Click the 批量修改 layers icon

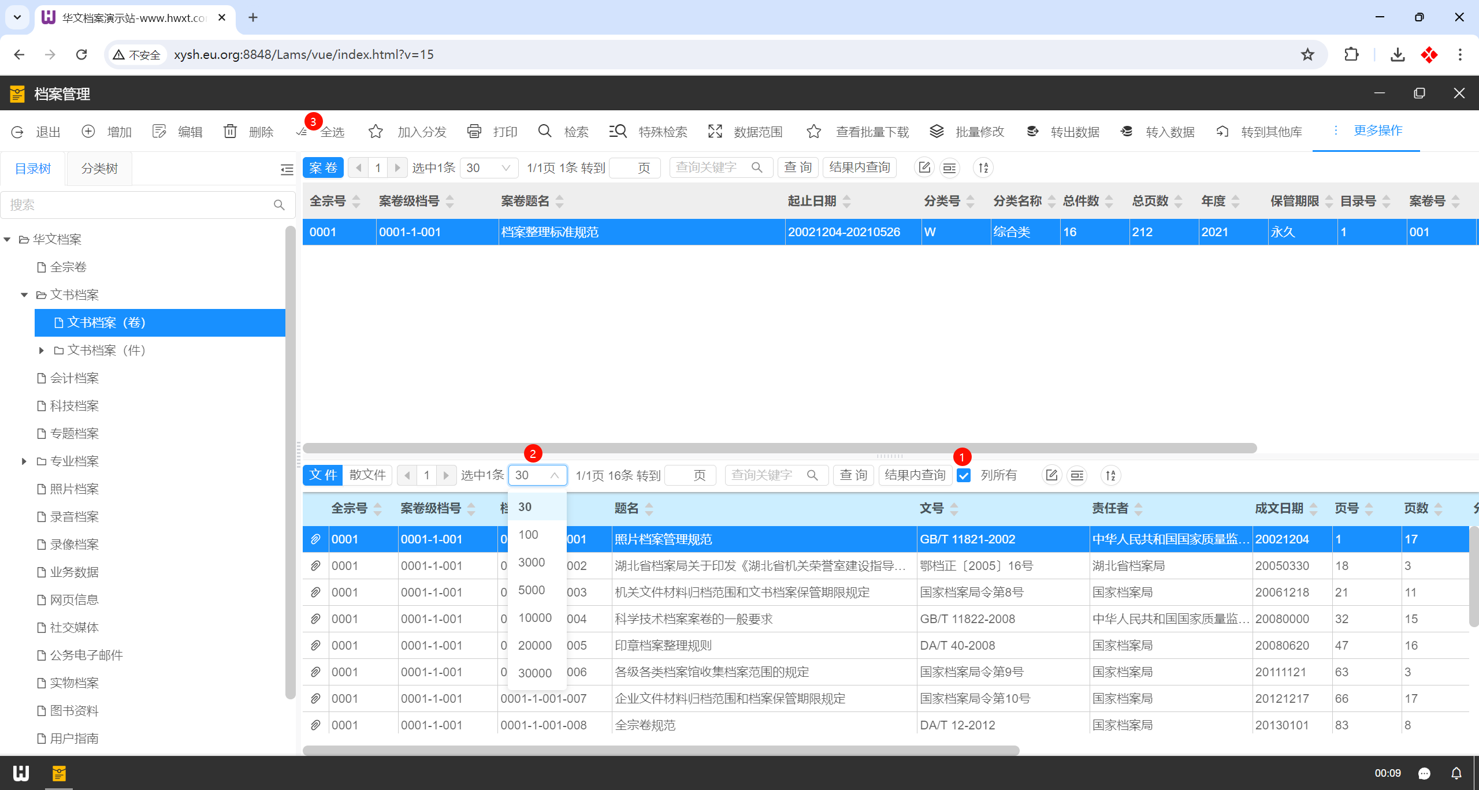pyautogui.click(x=937, y=132)
